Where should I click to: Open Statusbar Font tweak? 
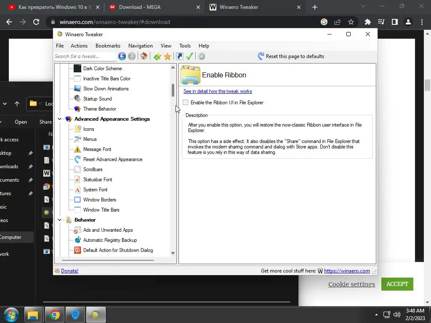click(x=98, y=179)
